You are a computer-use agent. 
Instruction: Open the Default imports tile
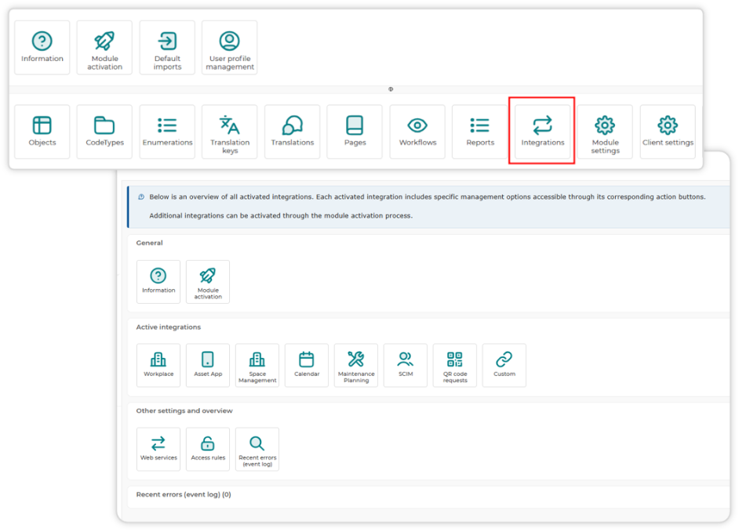(167, 47)
